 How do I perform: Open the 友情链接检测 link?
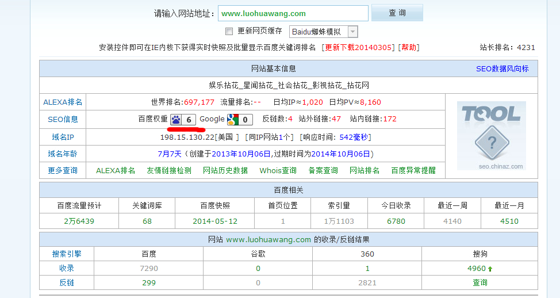coord(169,170)
